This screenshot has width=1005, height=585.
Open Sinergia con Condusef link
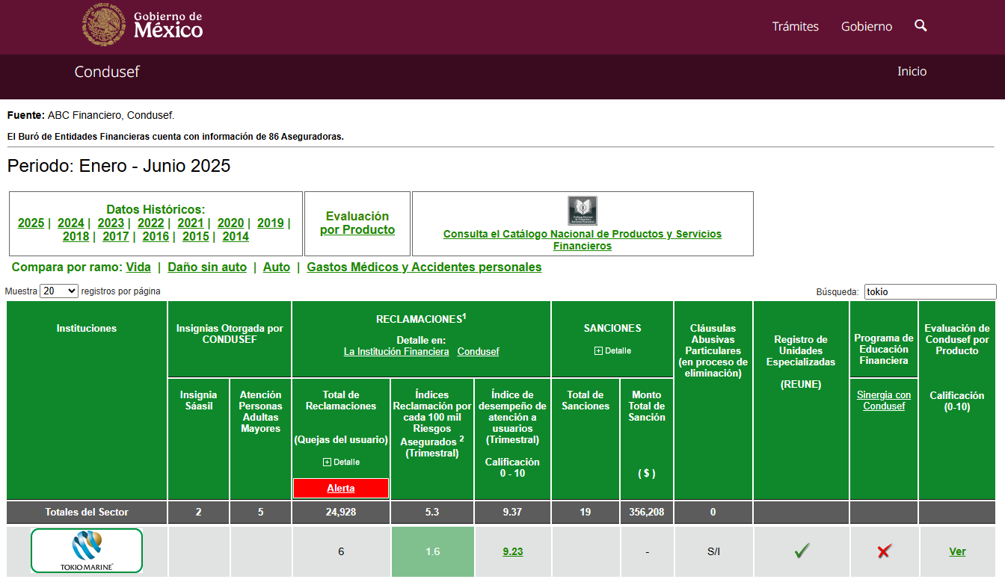tap(884, 400)
